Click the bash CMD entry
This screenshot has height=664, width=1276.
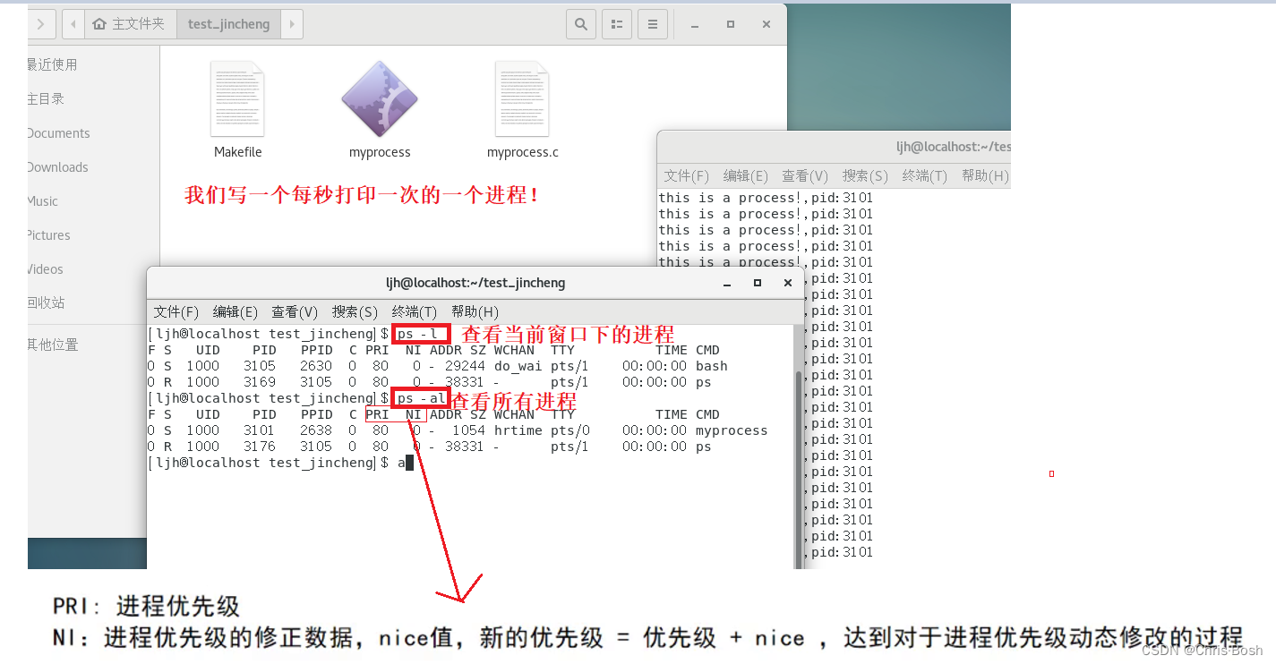pos(712,366)
